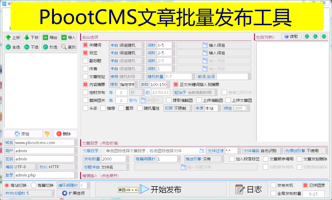The width and height of the screenshot is (332, 200).
Task: Click the 截图 (Alt+A) screenshot button
Action: [x=128, y=190]
